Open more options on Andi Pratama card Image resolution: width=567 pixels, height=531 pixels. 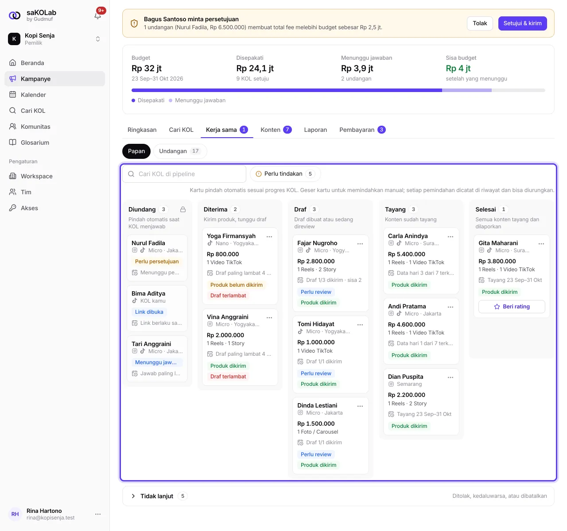[x=450, y=307]
